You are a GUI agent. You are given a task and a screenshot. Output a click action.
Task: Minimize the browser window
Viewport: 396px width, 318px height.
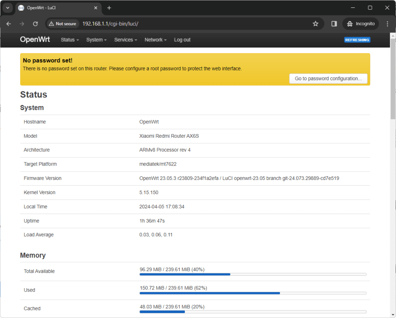(353, 8)
